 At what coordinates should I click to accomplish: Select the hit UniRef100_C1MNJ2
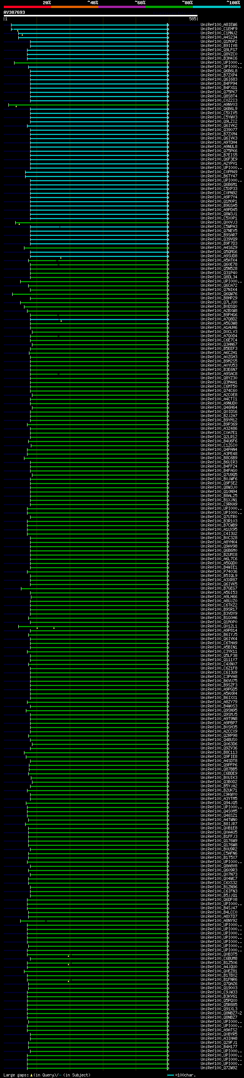[x=219, y=33]
